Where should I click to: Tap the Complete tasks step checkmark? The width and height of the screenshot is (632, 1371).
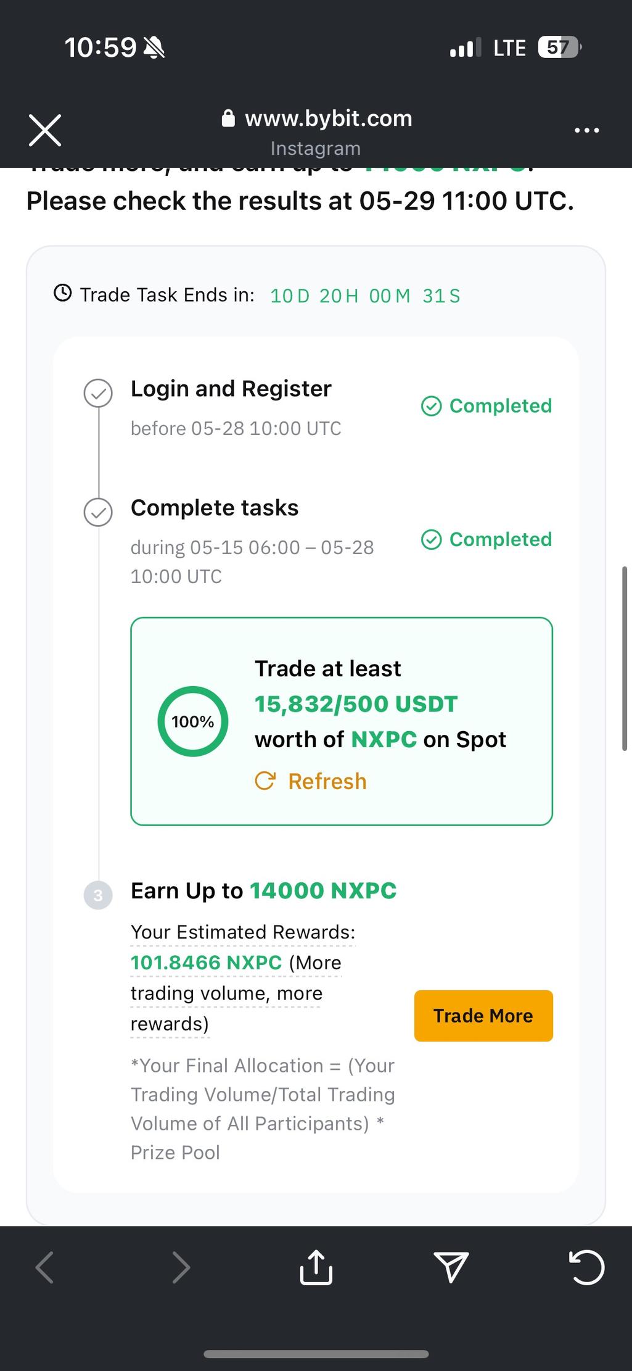click(98, 512)
